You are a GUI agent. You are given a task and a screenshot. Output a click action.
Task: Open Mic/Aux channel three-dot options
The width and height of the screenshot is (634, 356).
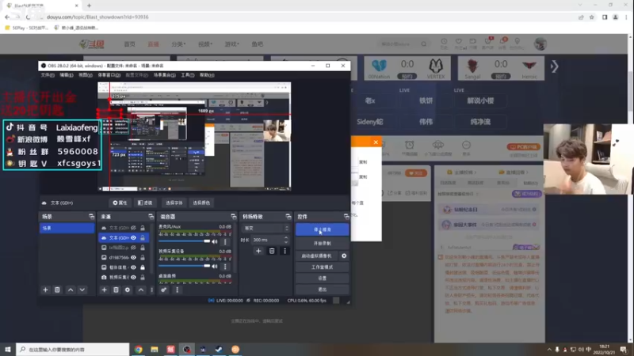point(225,242)
